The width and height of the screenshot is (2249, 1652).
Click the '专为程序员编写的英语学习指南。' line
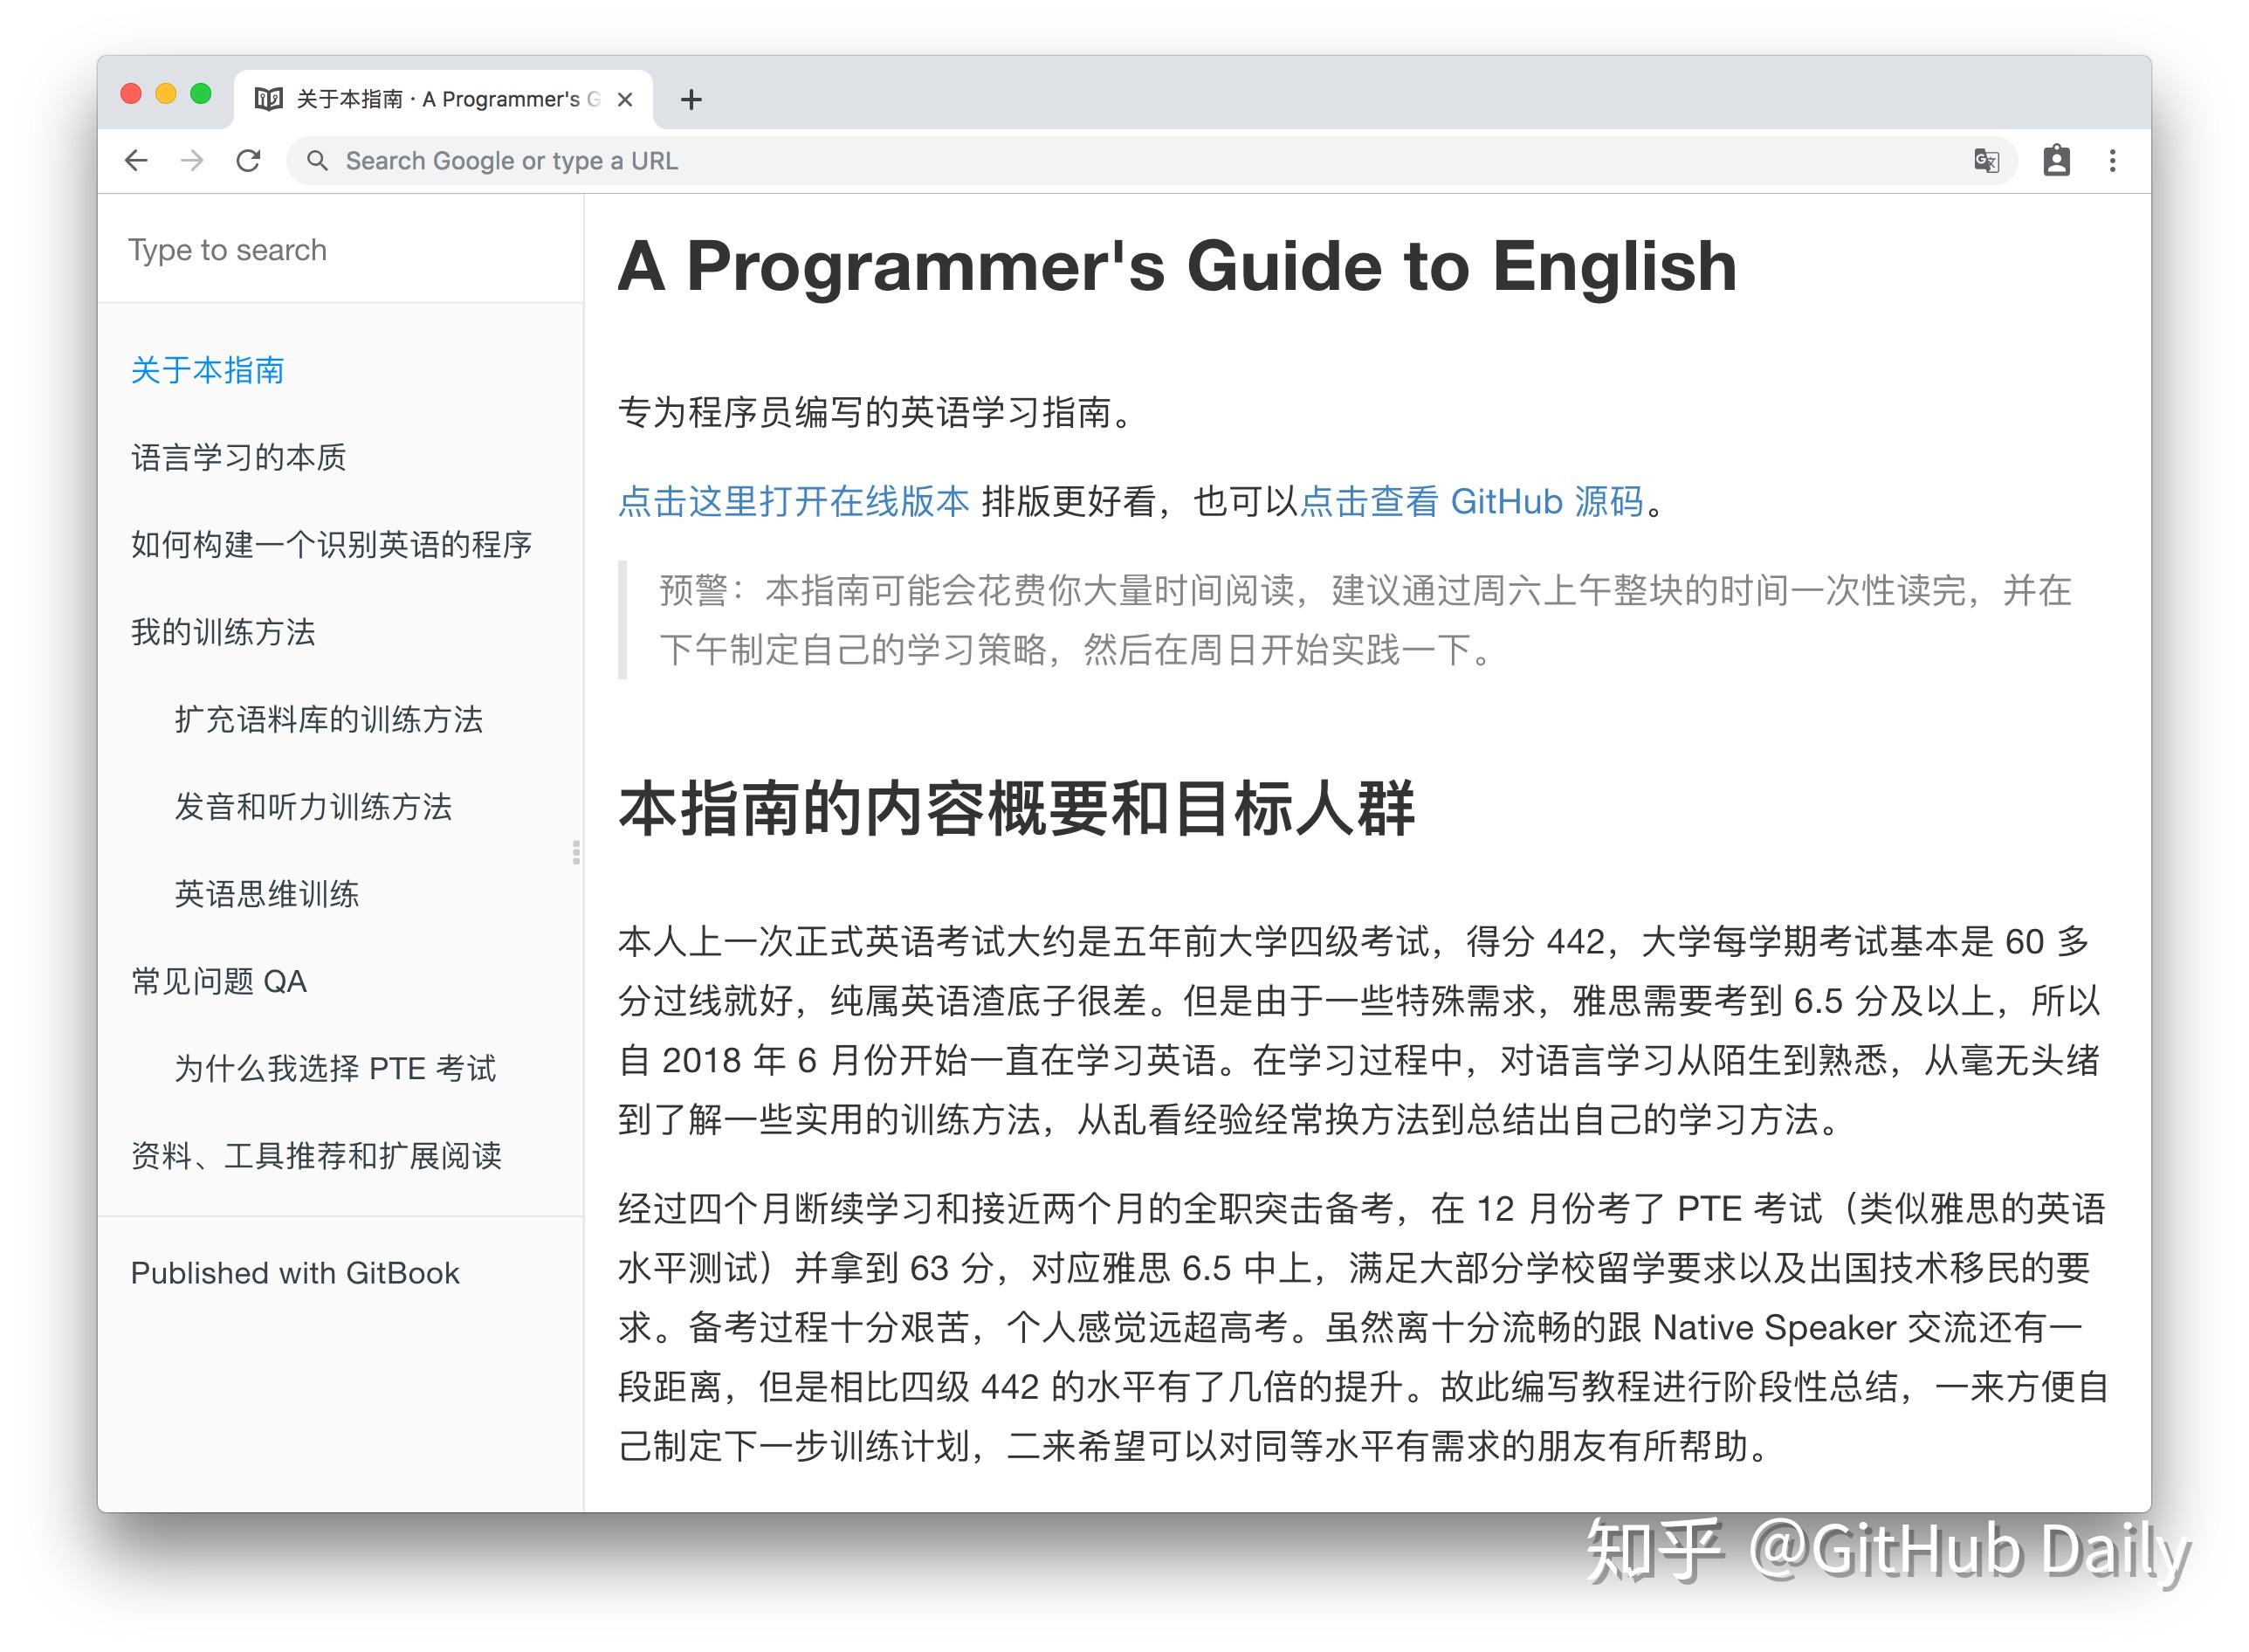click(x=877, y=412)
